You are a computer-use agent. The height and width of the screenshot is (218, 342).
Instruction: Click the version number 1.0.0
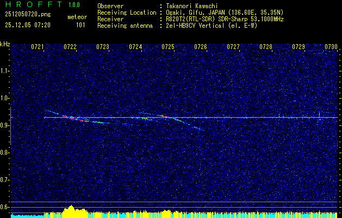(74, 5)
